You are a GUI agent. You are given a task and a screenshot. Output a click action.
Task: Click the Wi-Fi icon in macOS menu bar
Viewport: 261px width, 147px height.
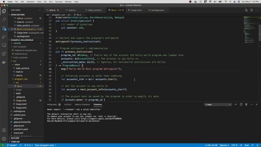point(226,2)
